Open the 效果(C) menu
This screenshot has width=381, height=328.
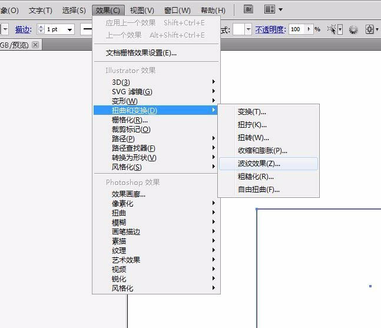[x=108, y=10]
